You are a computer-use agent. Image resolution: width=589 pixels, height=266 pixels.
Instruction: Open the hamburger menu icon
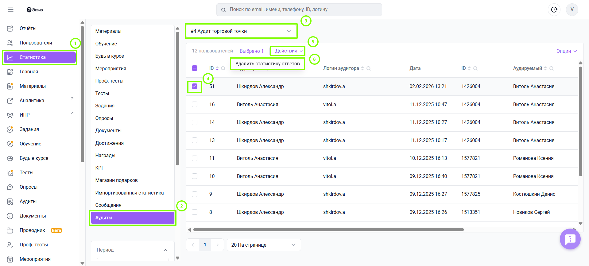pyautogui.click(x=10, y=10)
